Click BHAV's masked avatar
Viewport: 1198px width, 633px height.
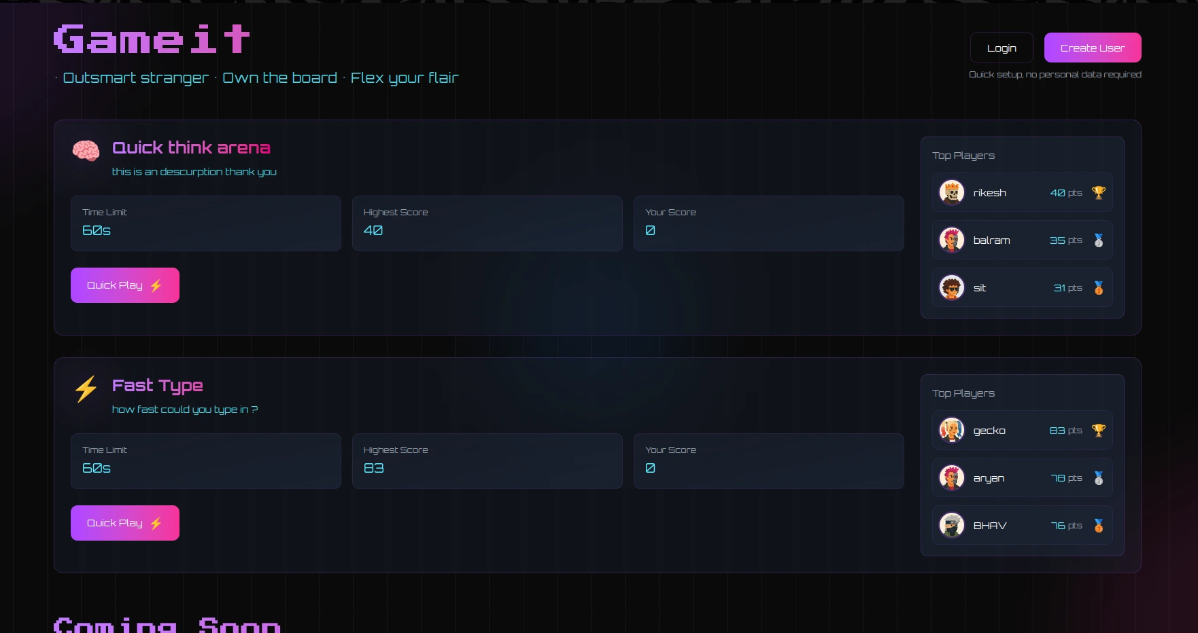click(x=951, y=526)
